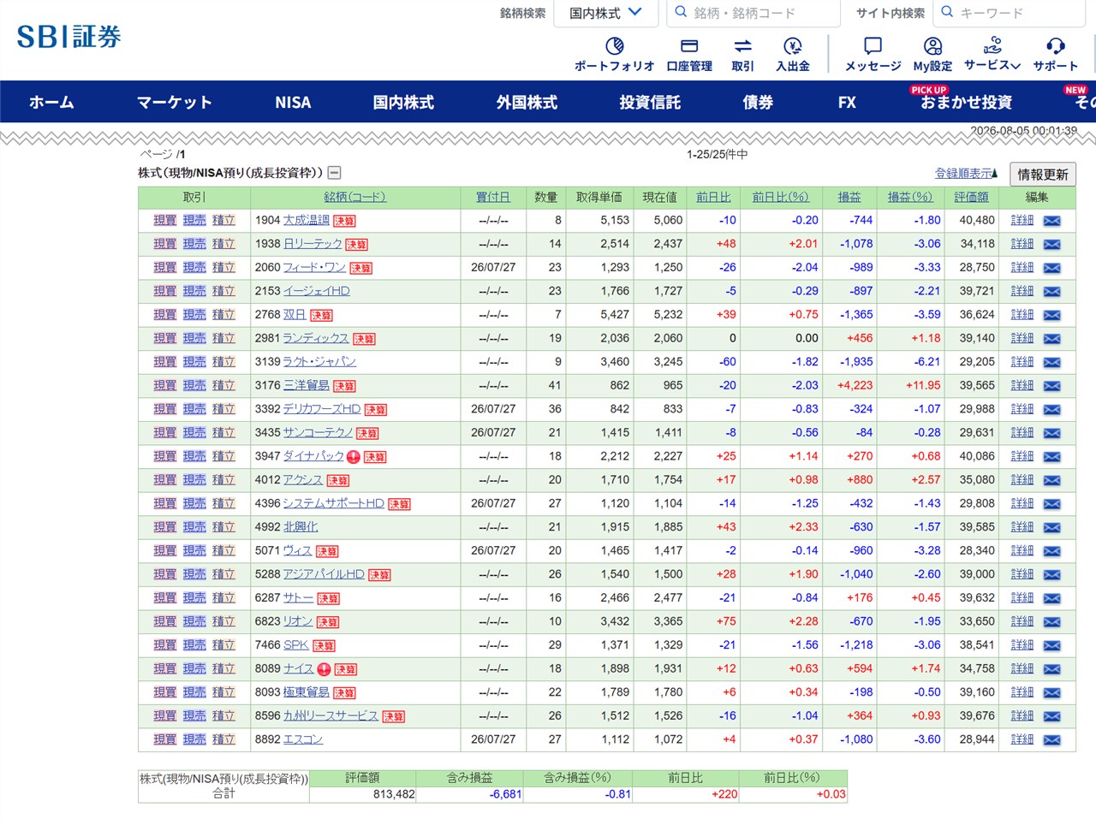The image size is (1096, 819).
Task: Sort table by 評価額 column
Action: (x=971, y=197)
